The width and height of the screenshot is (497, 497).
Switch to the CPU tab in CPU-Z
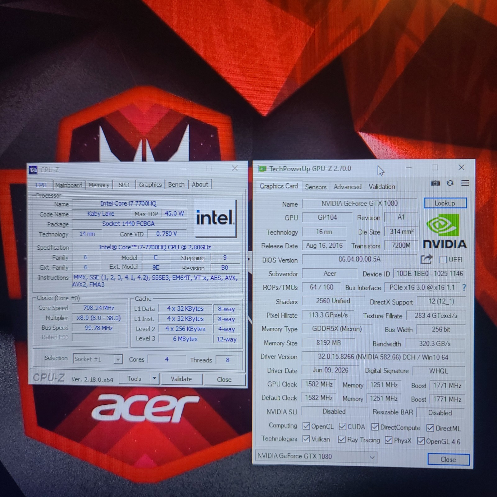tap(41, 185)
